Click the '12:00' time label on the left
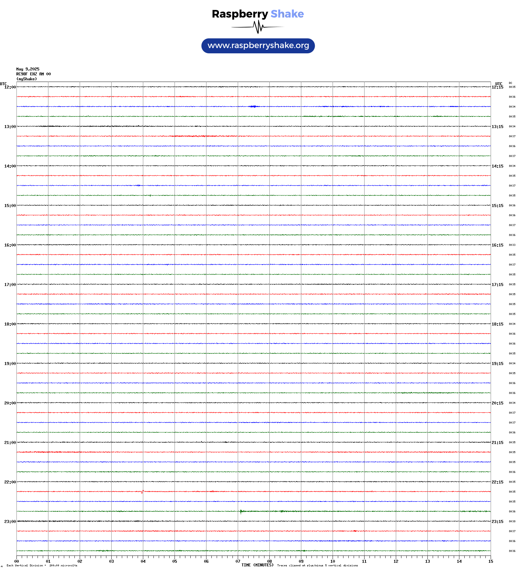 (x=10, y=87)
